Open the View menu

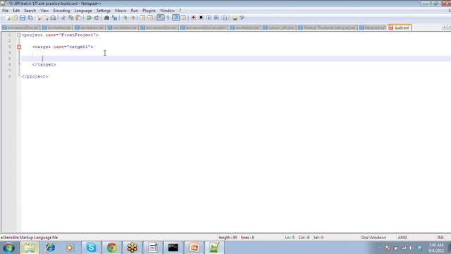click(44, 11)
